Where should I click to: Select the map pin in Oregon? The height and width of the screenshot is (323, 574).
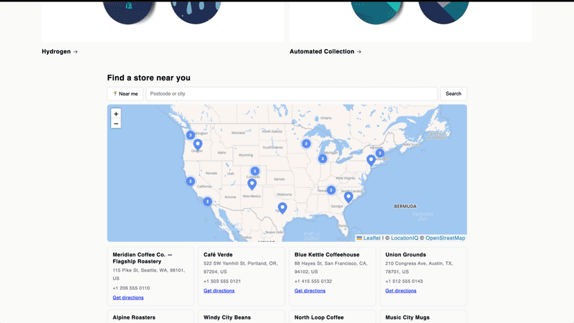tap(198, 145)
